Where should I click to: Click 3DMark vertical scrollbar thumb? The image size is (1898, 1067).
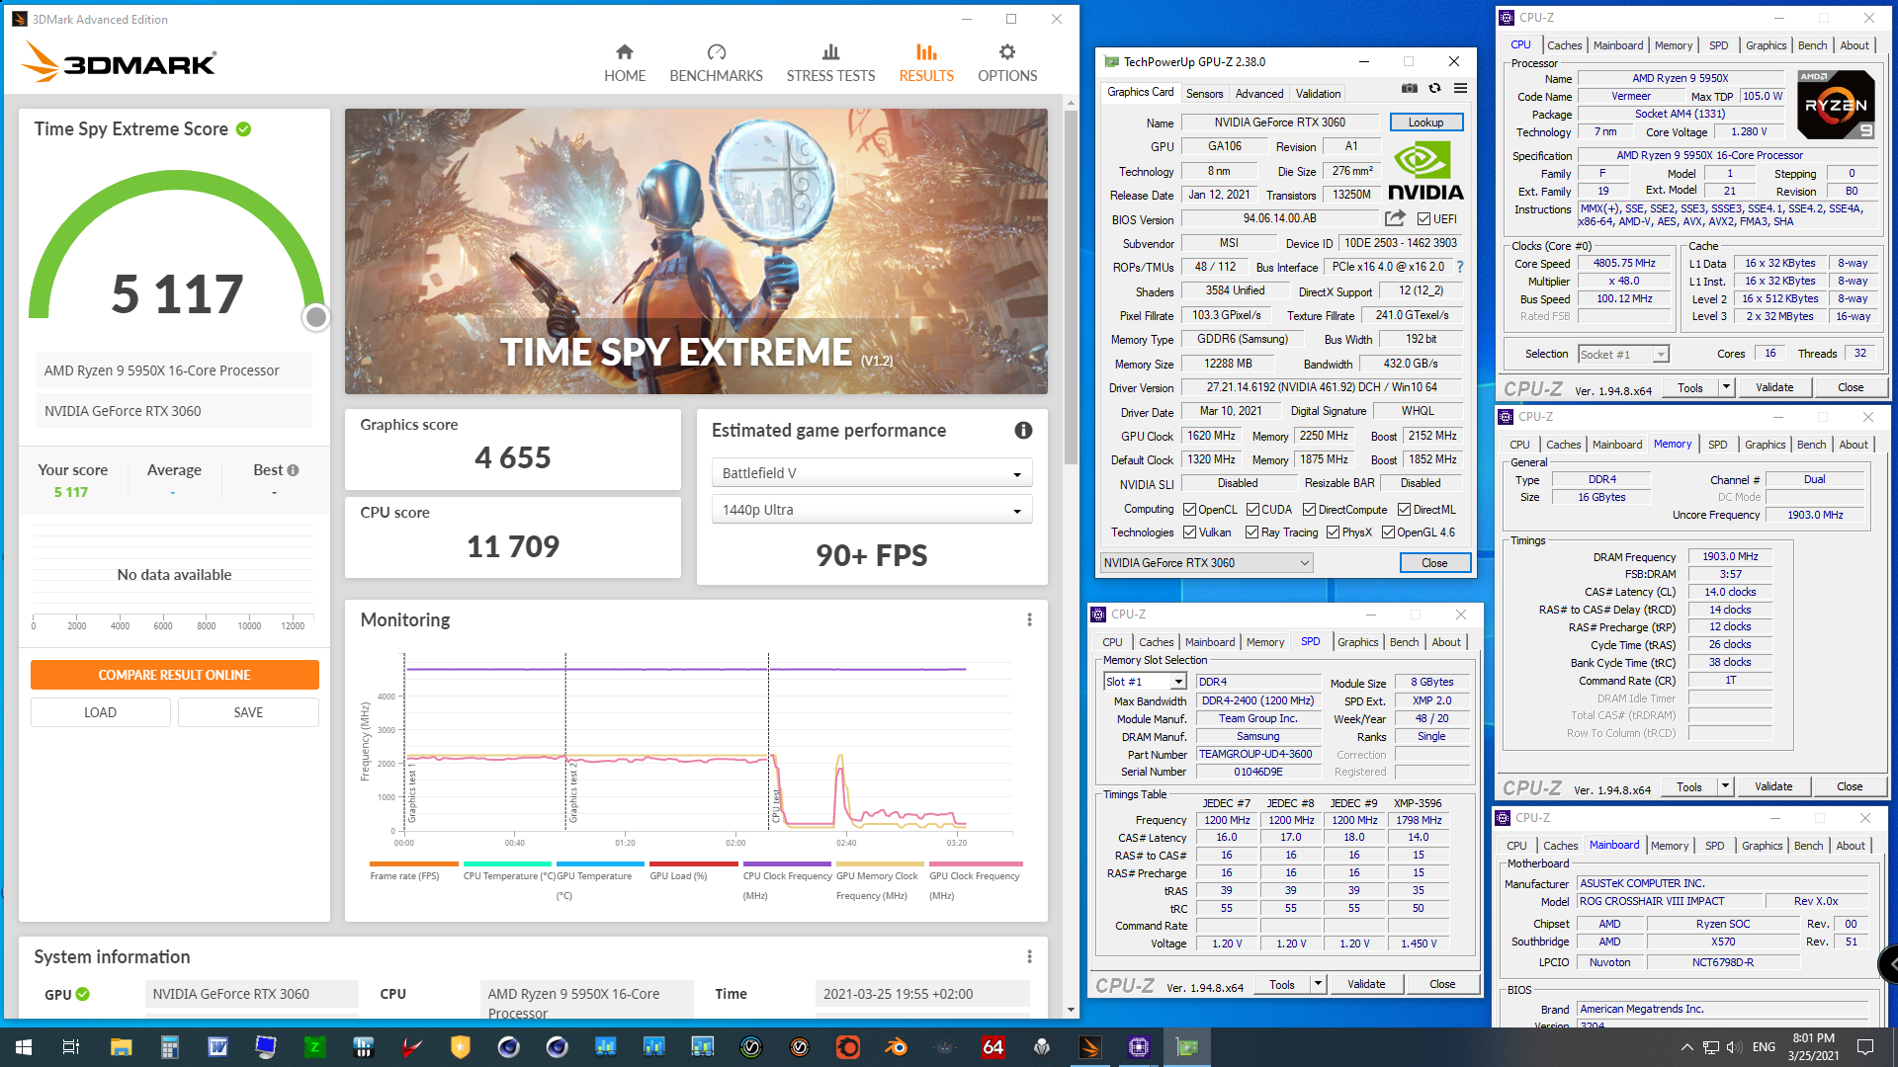[x=1071, y=287]
